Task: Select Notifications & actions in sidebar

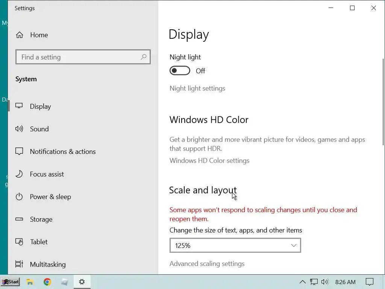Action: 63,151
